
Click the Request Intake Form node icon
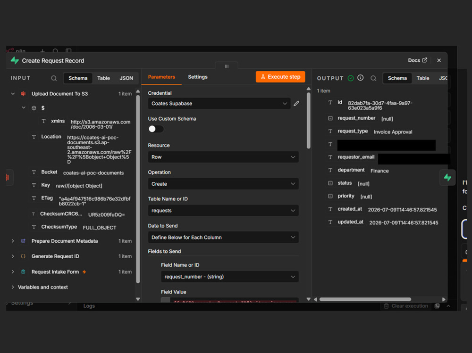23,271
